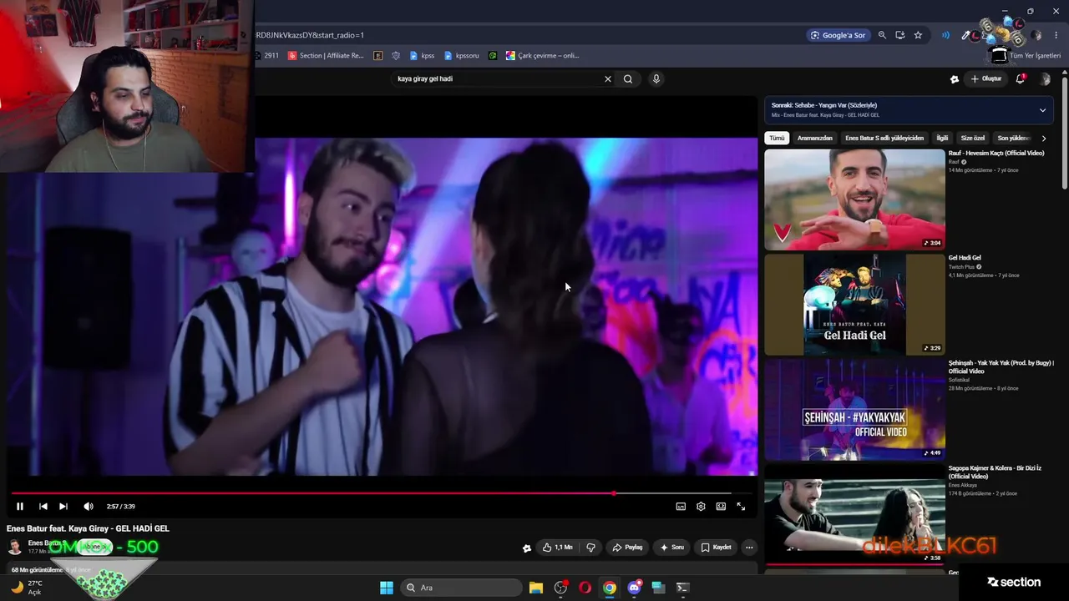
Task: Open the Gel Hadi Gel Twitch Plus thumbnail
Action: (854, 304)
